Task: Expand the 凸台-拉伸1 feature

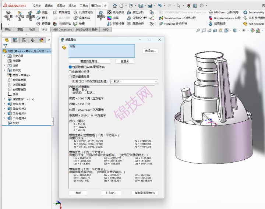Action: tap(4, 104)
